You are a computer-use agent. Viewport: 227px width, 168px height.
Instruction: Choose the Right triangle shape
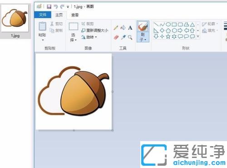[156, 31]
